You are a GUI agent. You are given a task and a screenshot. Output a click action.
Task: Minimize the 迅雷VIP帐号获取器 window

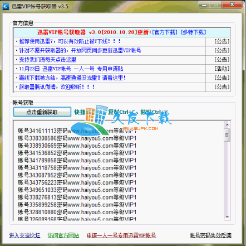click(204, 5)
